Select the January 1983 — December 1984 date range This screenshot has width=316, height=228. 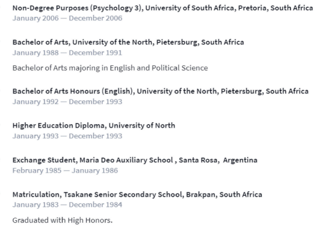click(67, 205)
